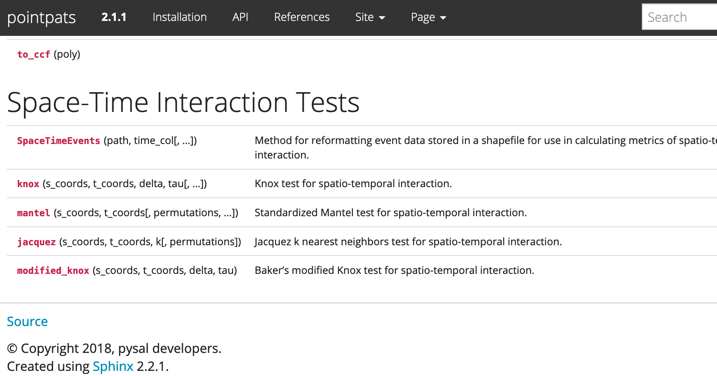
Task: Click the Copyright 2018 pysal developers text
Action: pos(114,348)
